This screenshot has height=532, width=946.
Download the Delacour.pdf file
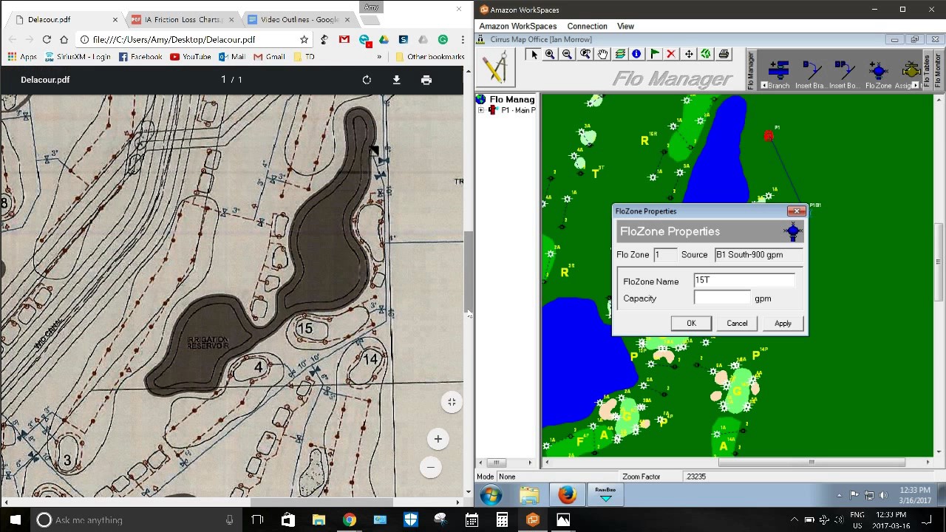pos(396,80)
